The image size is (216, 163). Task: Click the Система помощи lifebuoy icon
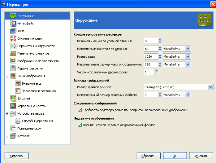click(x=13, y=38)
